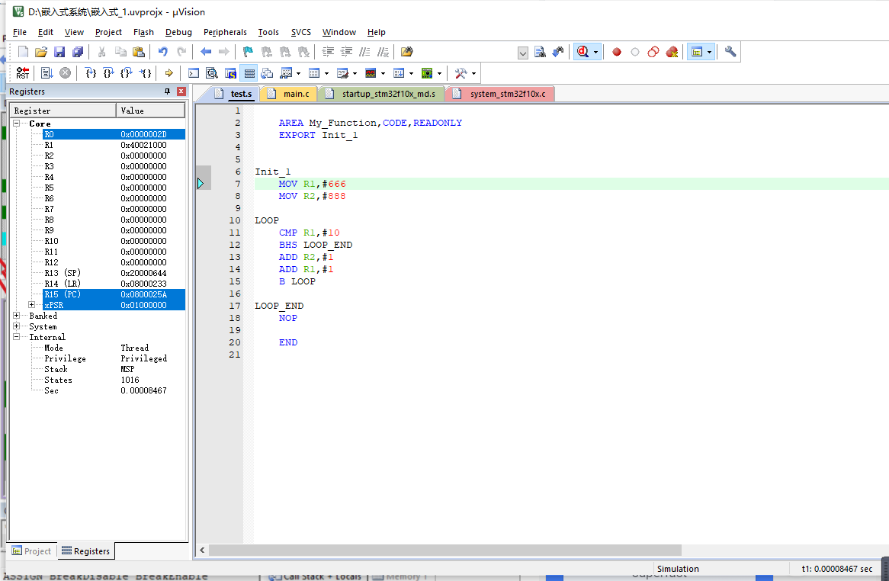Click the Run (F5) debug icon

point(47,73)
